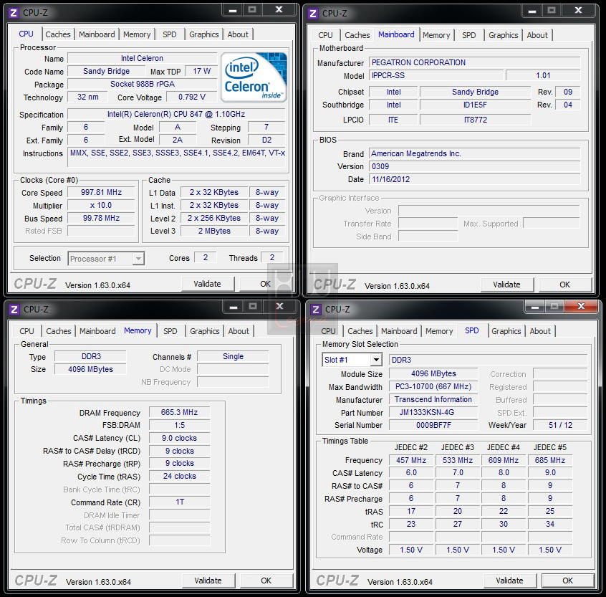
Task: Click the JEDEC #5 frequency 685 MHz
Action: 550,460
